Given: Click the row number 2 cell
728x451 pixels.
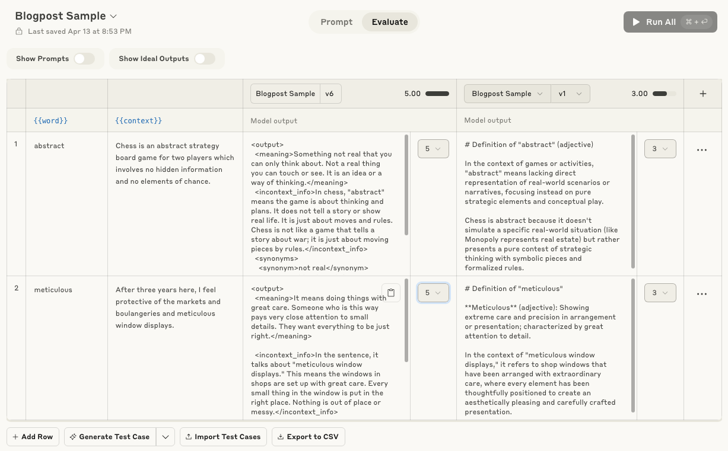Looking at the screenshot, I should [x=17, y=348].
